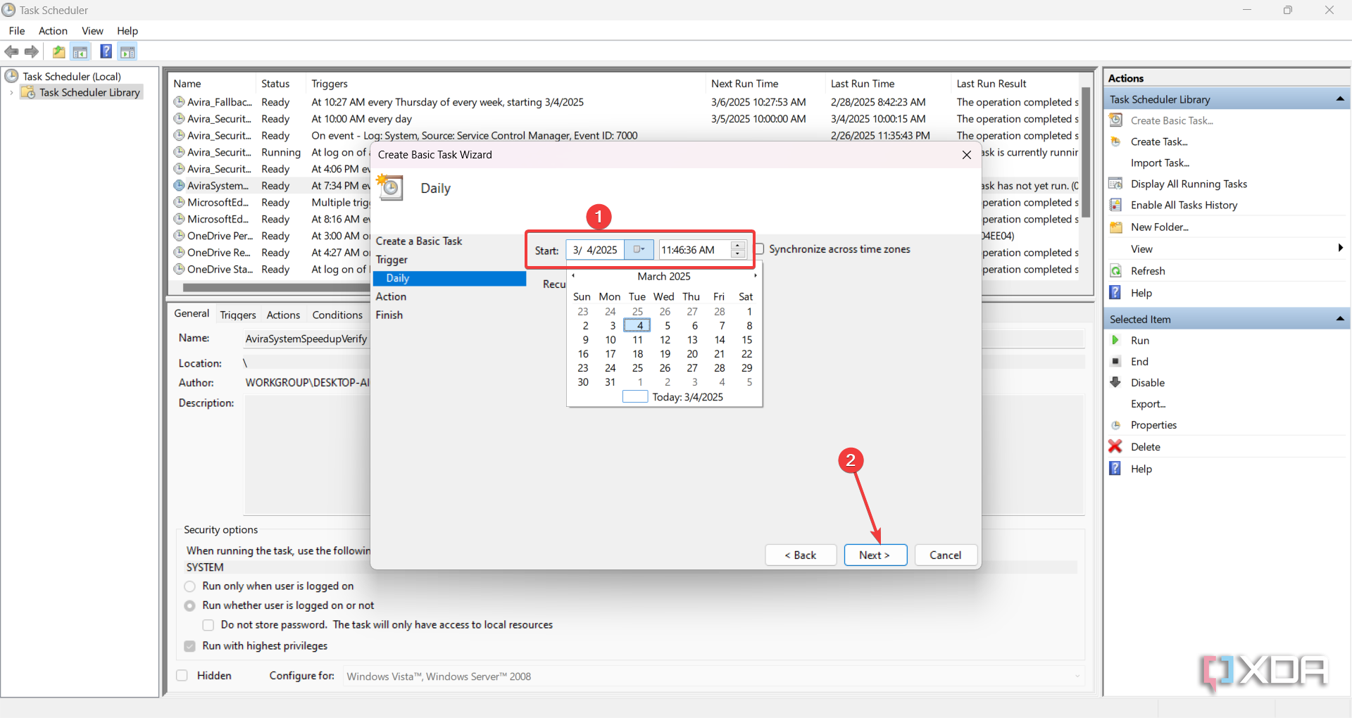Switch to the Triggers tab
1352x718 pixels.
238,315
